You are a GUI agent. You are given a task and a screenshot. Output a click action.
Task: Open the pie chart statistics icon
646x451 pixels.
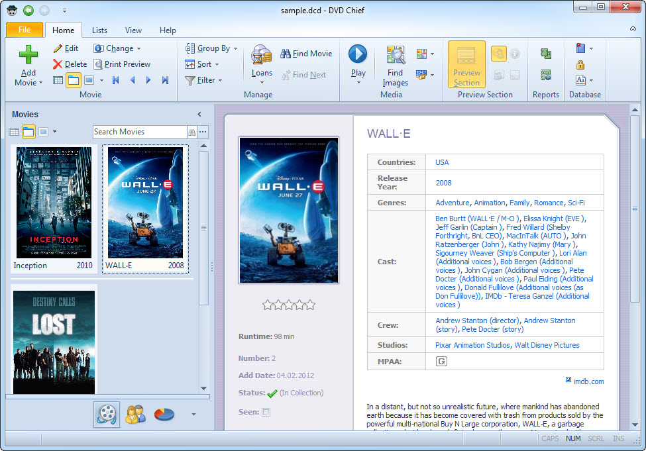coord(164,415)
